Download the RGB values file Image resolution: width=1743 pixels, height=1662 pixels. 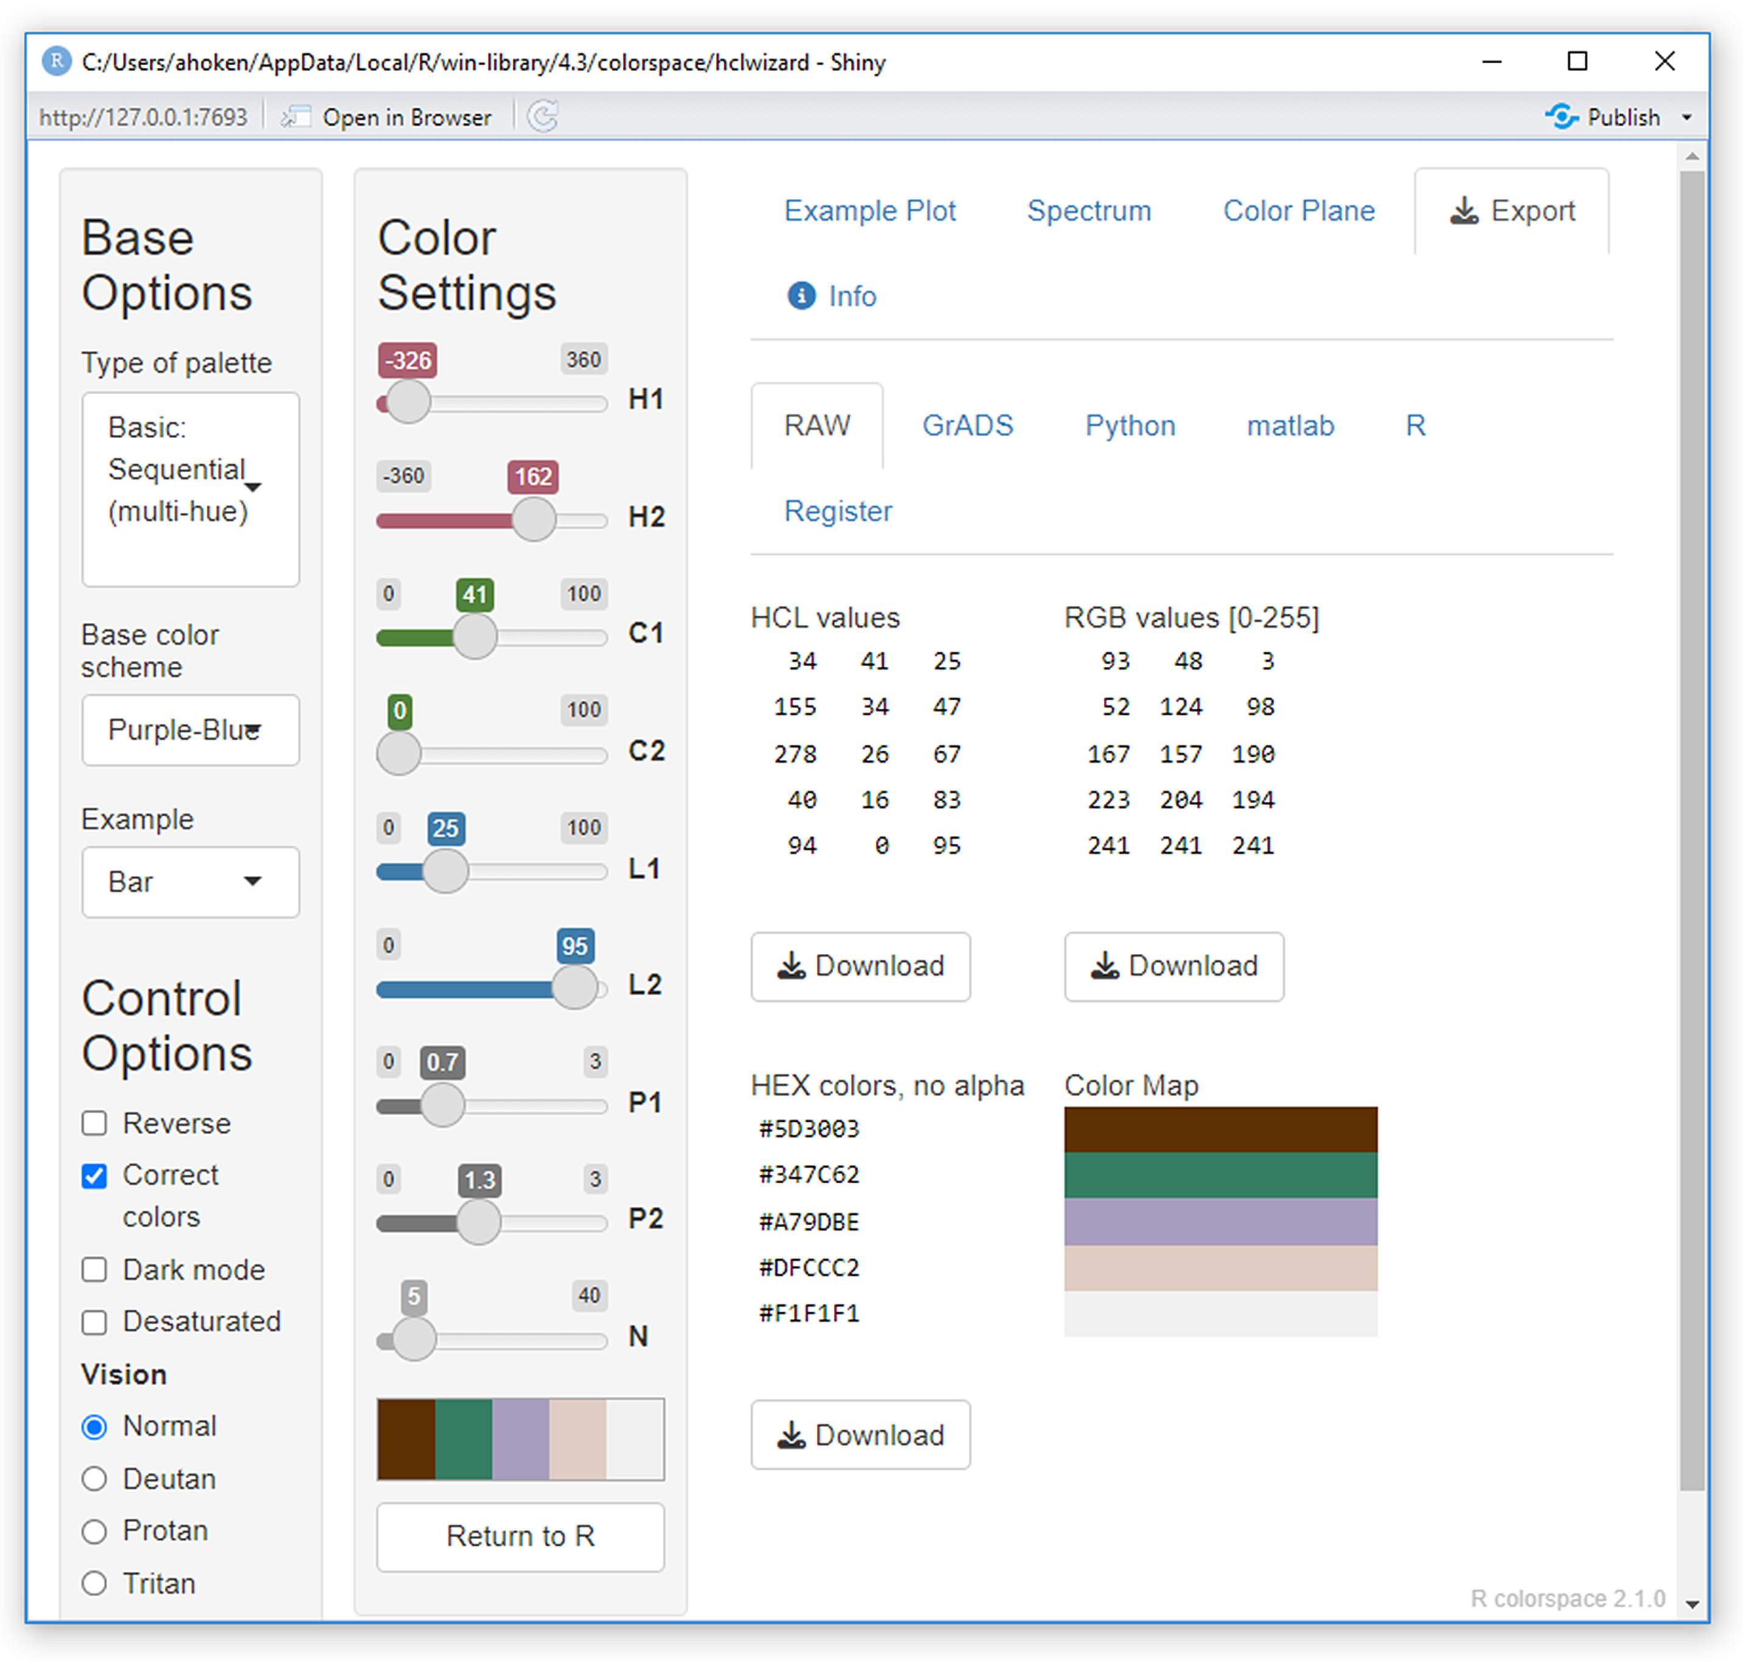tap(1174, 967)
